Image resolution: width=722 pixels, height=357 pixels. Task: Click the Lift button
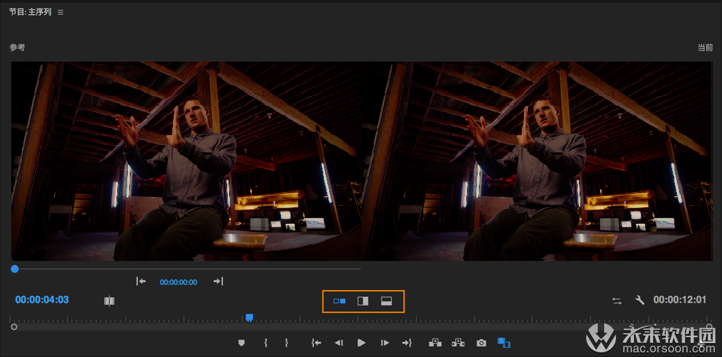click(435, 342)
